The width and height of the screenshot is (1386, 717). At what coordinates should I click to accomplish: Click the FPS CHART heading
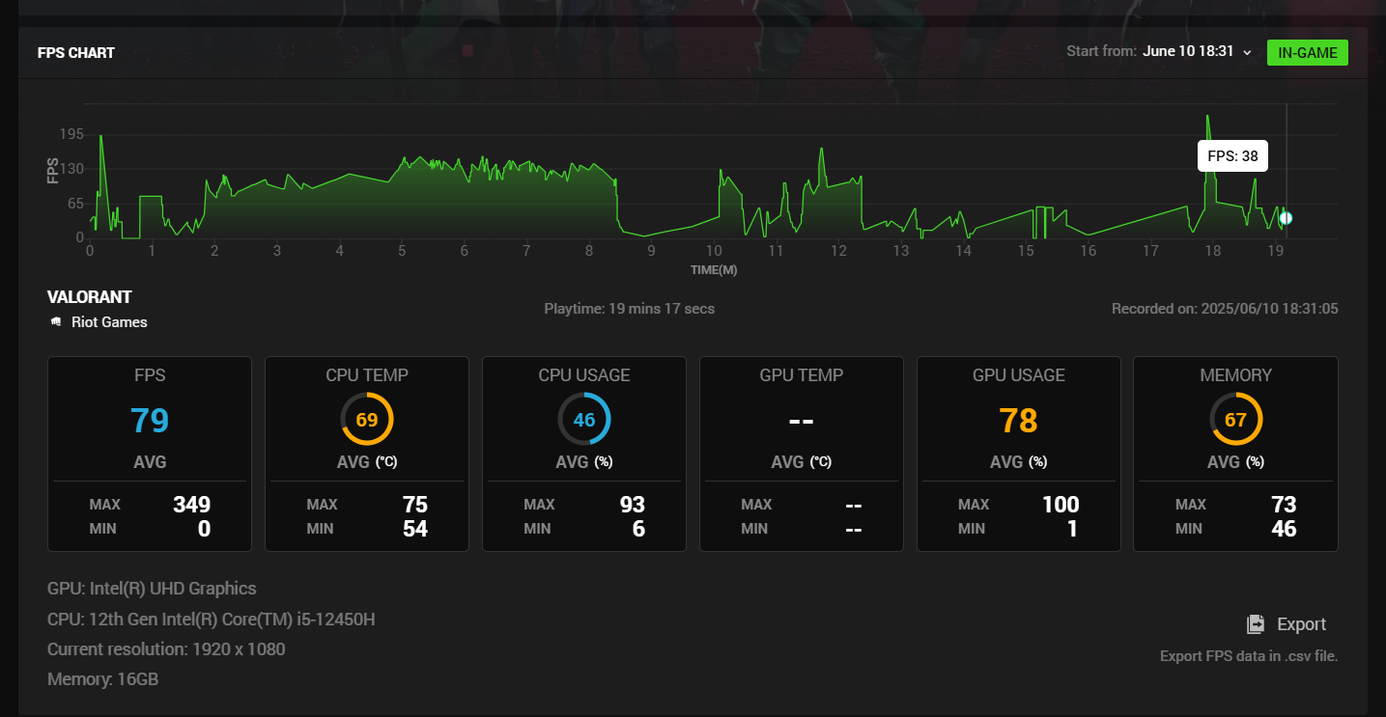pos(76,53)
